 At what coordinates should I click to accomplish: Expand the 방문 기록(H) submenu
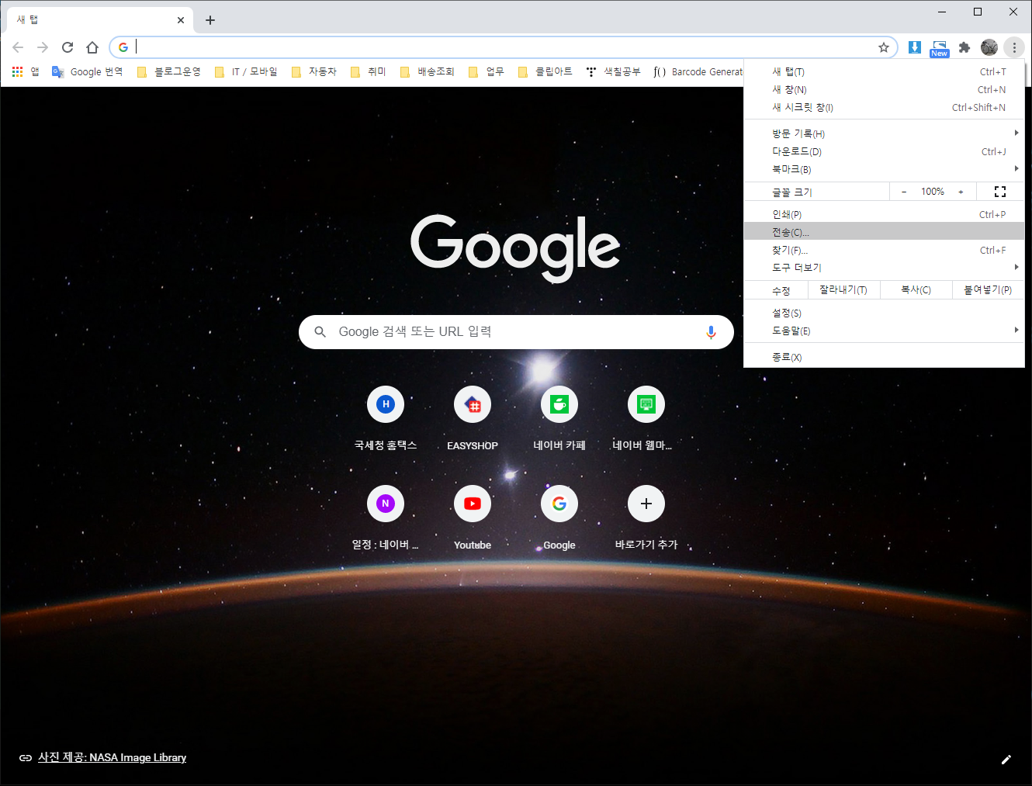884,133
